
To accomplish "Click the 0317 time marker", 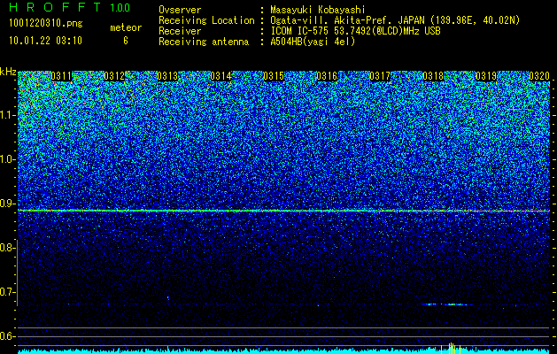I will (380, 76).
